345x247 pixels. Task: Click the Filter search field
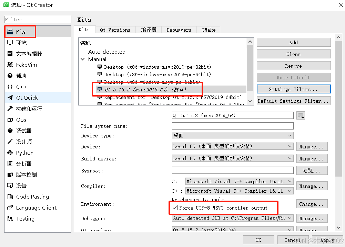point(38,20)
